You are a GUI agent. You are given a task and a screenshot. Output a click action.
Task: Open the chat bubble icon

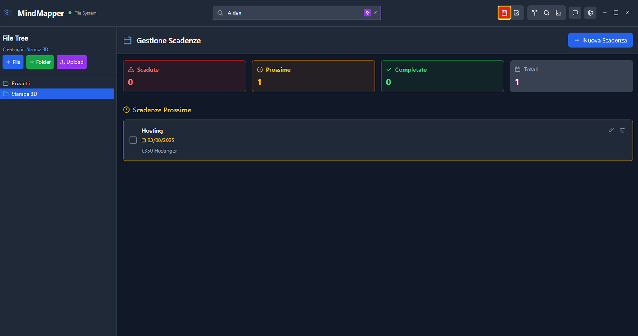(x=575, y=13)
